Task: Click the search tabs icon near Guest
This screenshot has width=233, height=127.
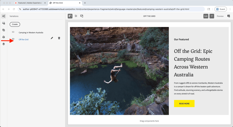Action: click(x=209, y=9)
